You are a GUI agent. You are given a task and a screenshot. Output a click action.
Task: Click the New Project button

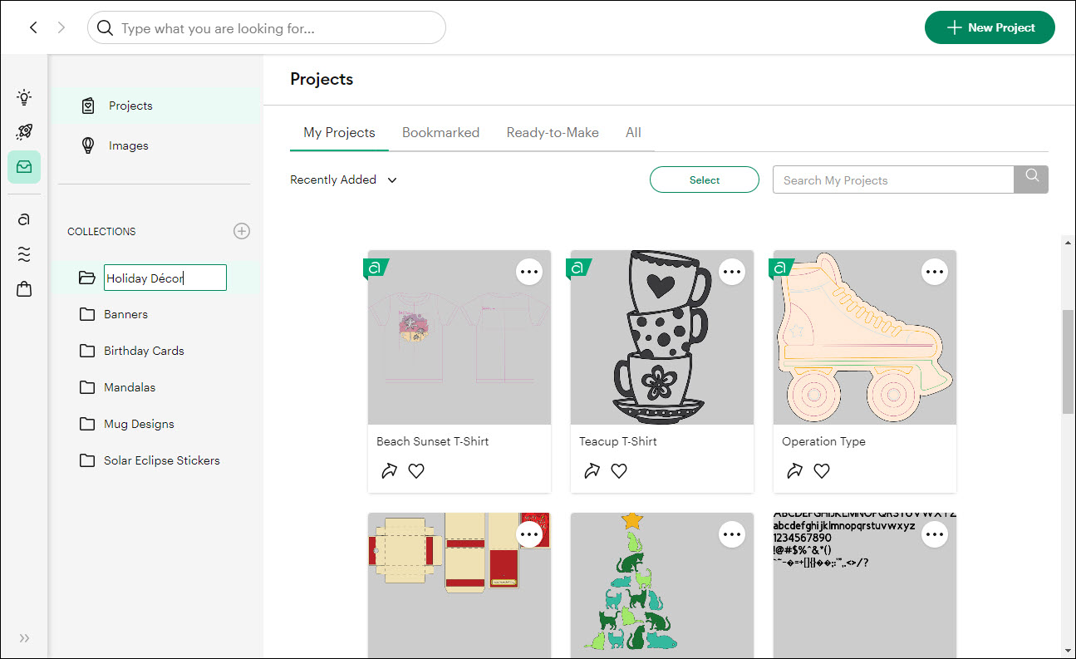[x=989, y=27]
